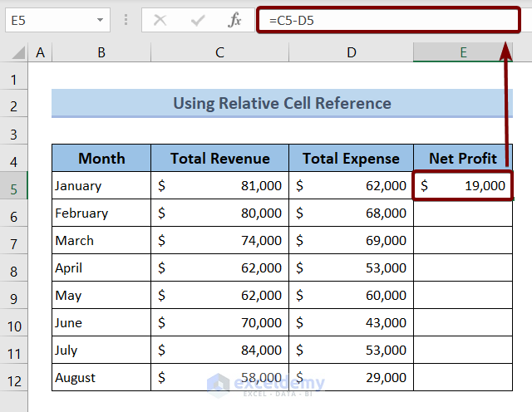Click August Total Expense cell 29,000
532x412 pixels.
pos(352,378)
